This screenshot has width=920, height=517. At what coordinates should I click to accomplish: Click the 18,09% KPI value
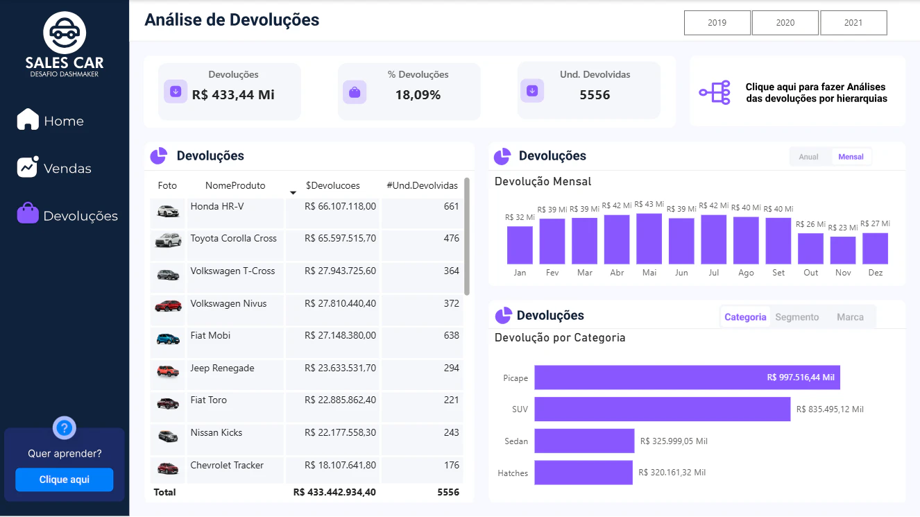(418, 94)
